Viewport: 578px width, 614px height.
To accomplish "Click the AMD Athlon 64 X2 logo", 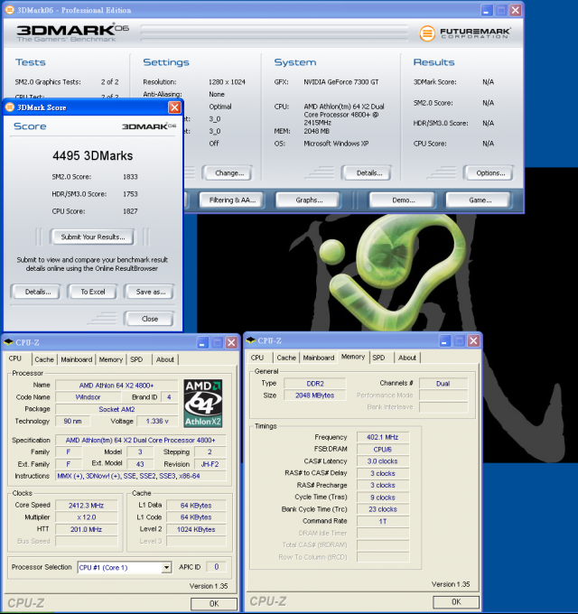I will point(203,403).
